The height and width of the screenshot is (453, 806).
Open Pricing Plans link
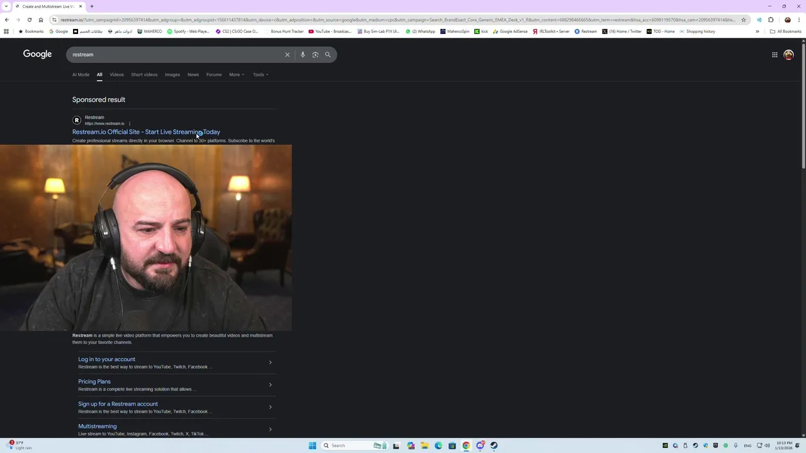(94, 381)
